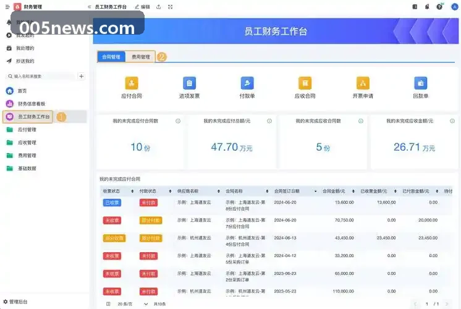The width and height of the screenshot is (461, 309).
Task: Click info icon on 我的未完成应收合同数 card
Action: (x=361, y=121)
